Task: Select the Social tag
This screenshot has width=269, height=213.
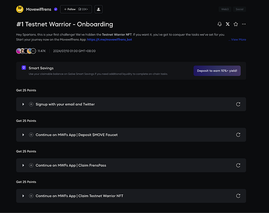Action: [x=239, y=9]
